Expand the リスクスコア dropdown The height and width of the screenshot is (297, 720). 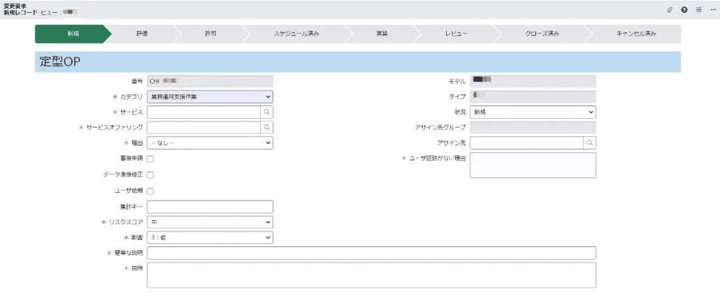(x=210, y=222)
